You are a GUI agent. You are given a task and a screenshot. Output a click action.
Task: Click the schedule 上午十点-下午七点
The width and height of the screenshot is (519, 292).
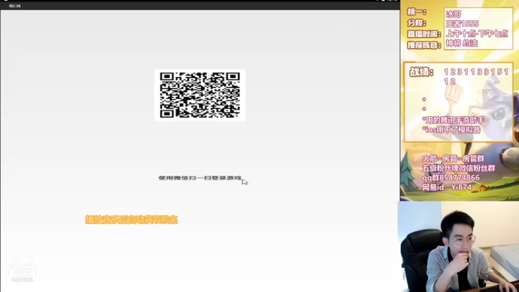477,34
